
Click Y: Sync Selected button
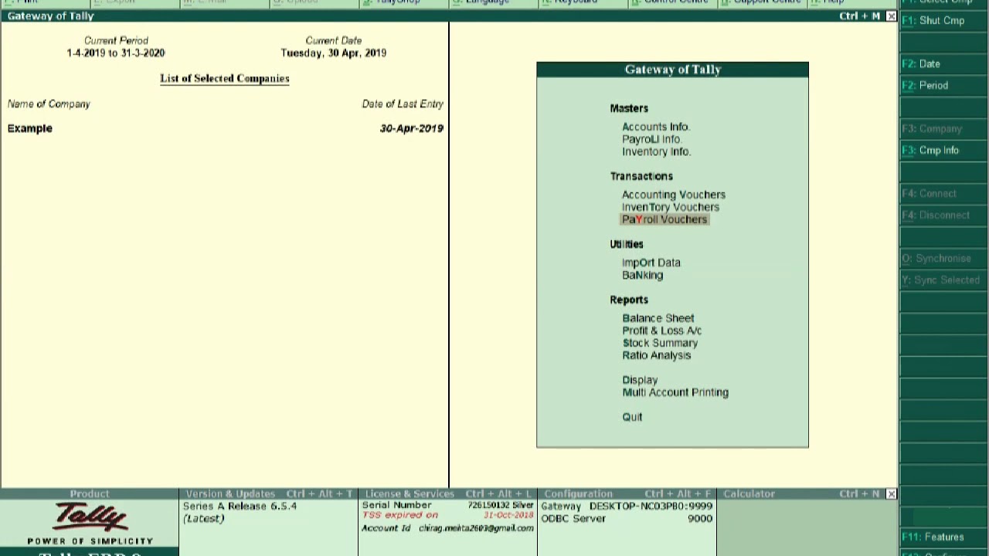tap(943, 280)
